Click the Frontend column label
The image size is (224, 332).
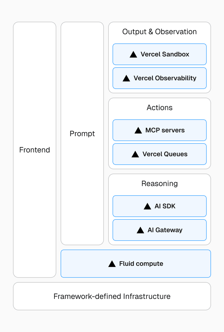coord(35,150)
